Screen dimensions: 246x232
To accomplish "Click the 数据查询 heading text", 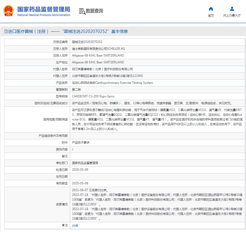I will tap(94, 11).
